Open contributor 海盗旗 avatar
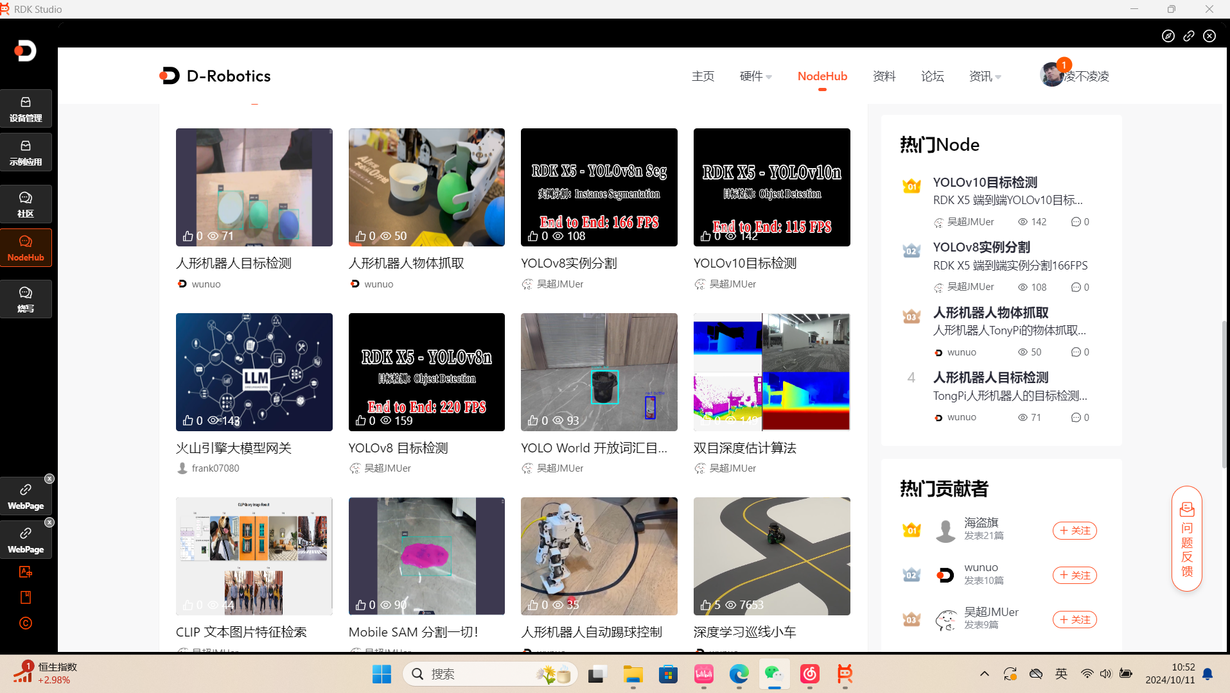This screenshot has height=693, width=1230. pos(945,531)
